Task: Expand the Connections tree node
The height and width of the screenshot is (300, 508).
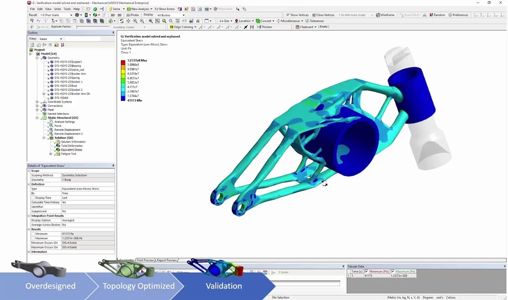Action: tap(37, 105)
